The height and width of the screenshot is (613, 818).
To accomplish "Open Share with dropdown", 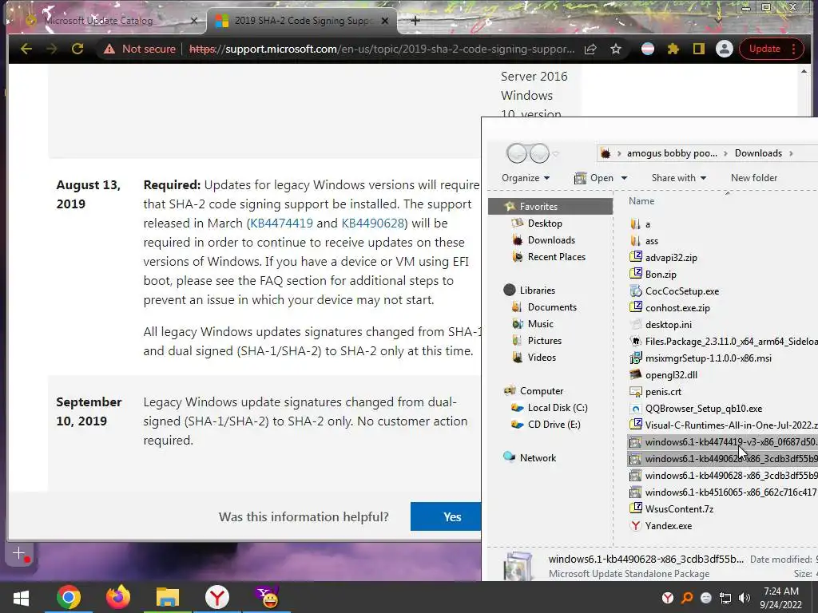I will (679, 178).
